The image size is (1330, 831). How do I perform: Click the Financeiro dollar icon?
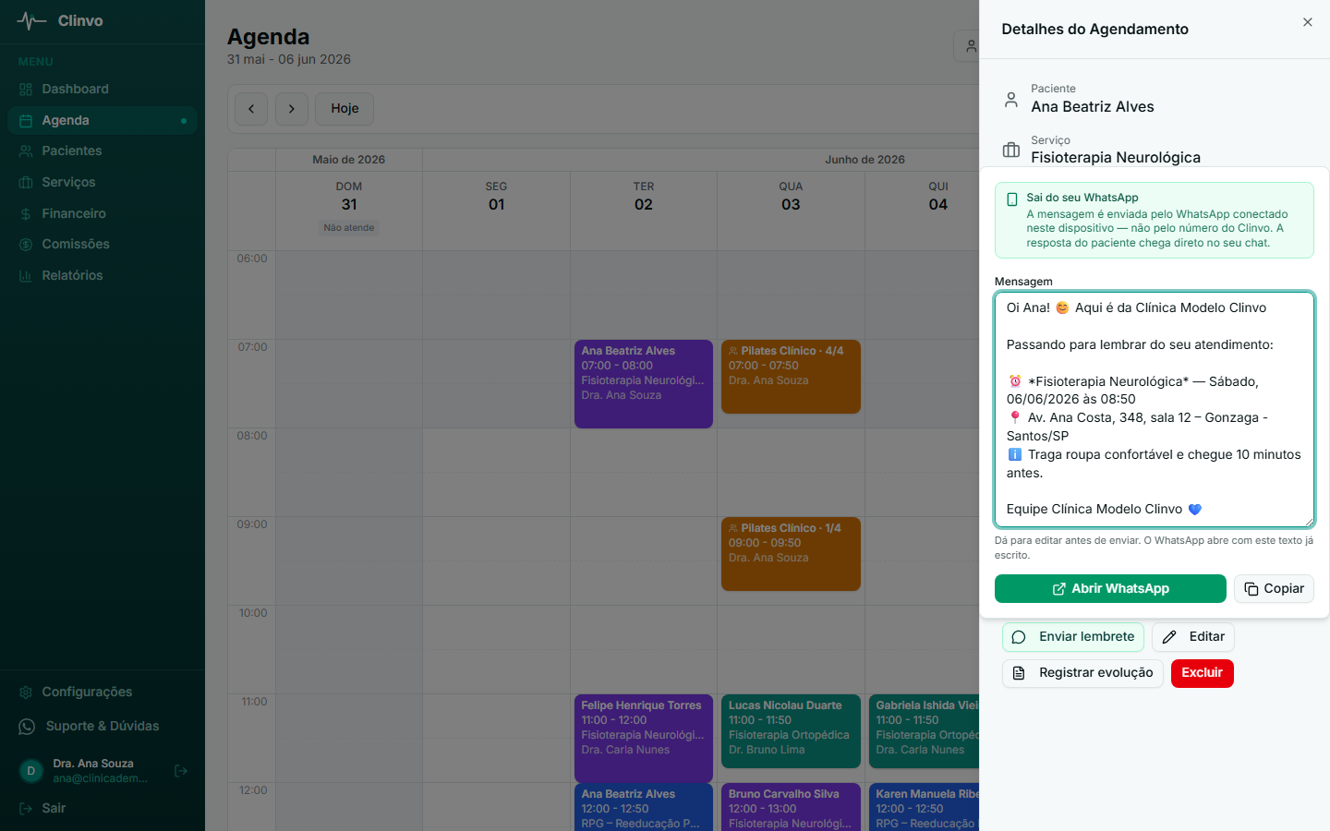pyautogui.click(x=26, y=213)
